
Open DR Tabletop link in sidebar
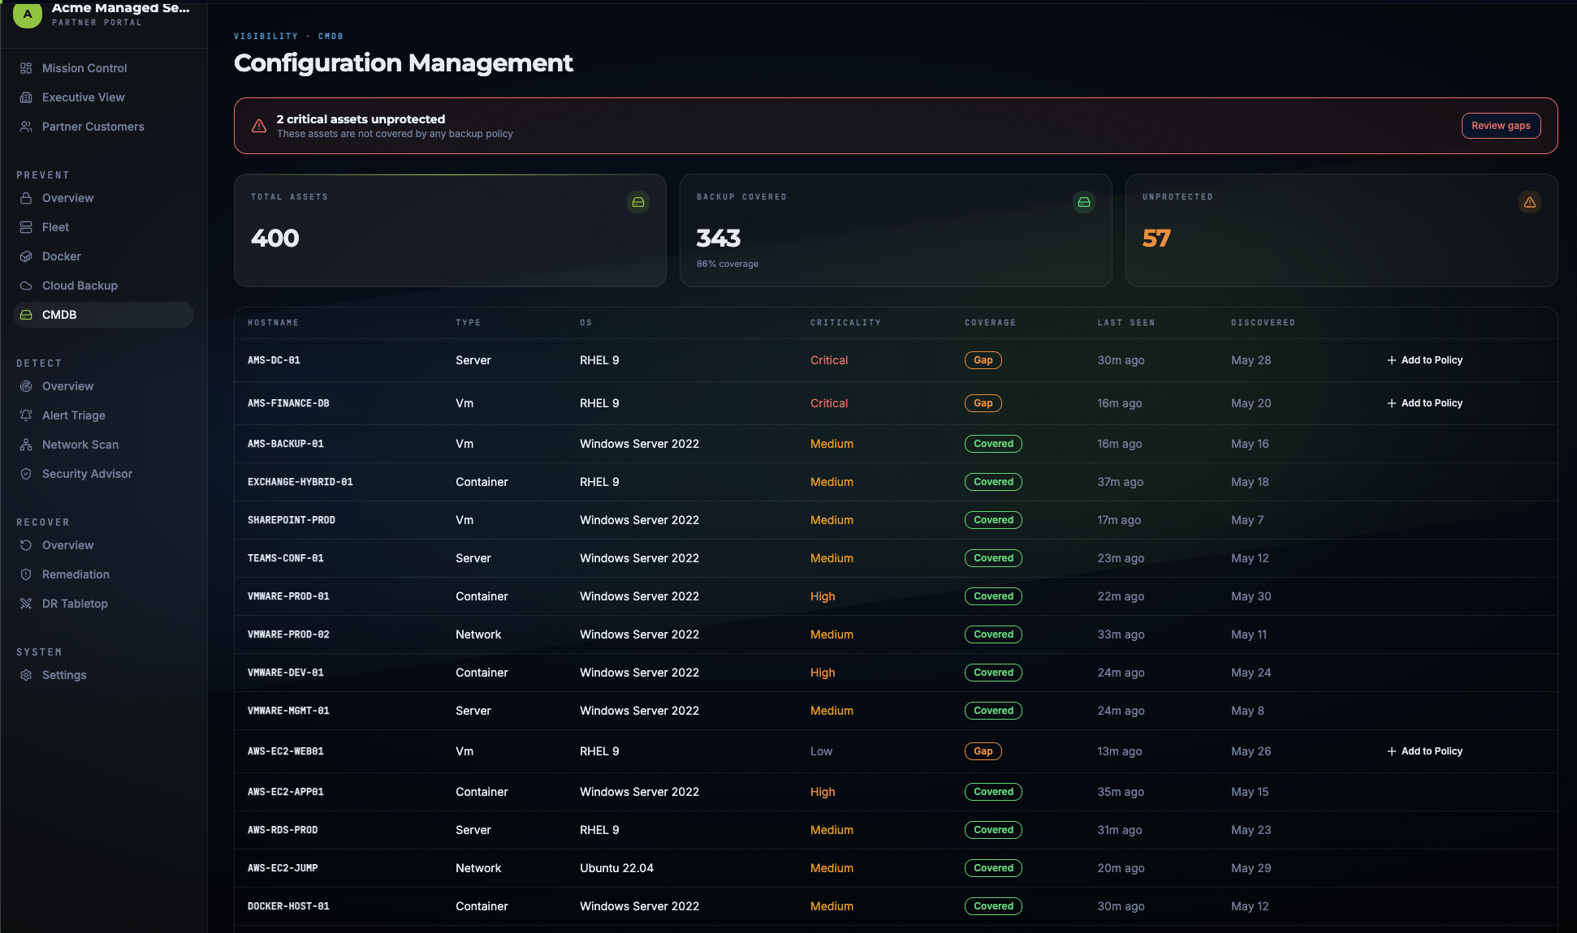(103, 604)
